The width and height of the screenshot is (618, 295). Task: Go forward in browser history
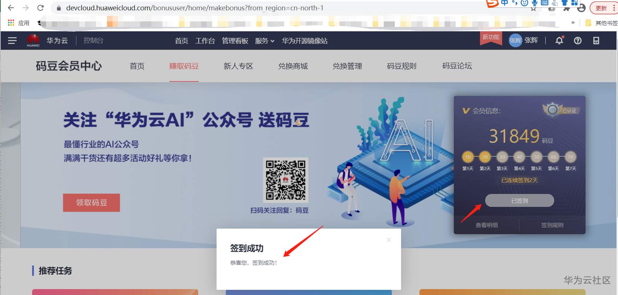(25, 8)
